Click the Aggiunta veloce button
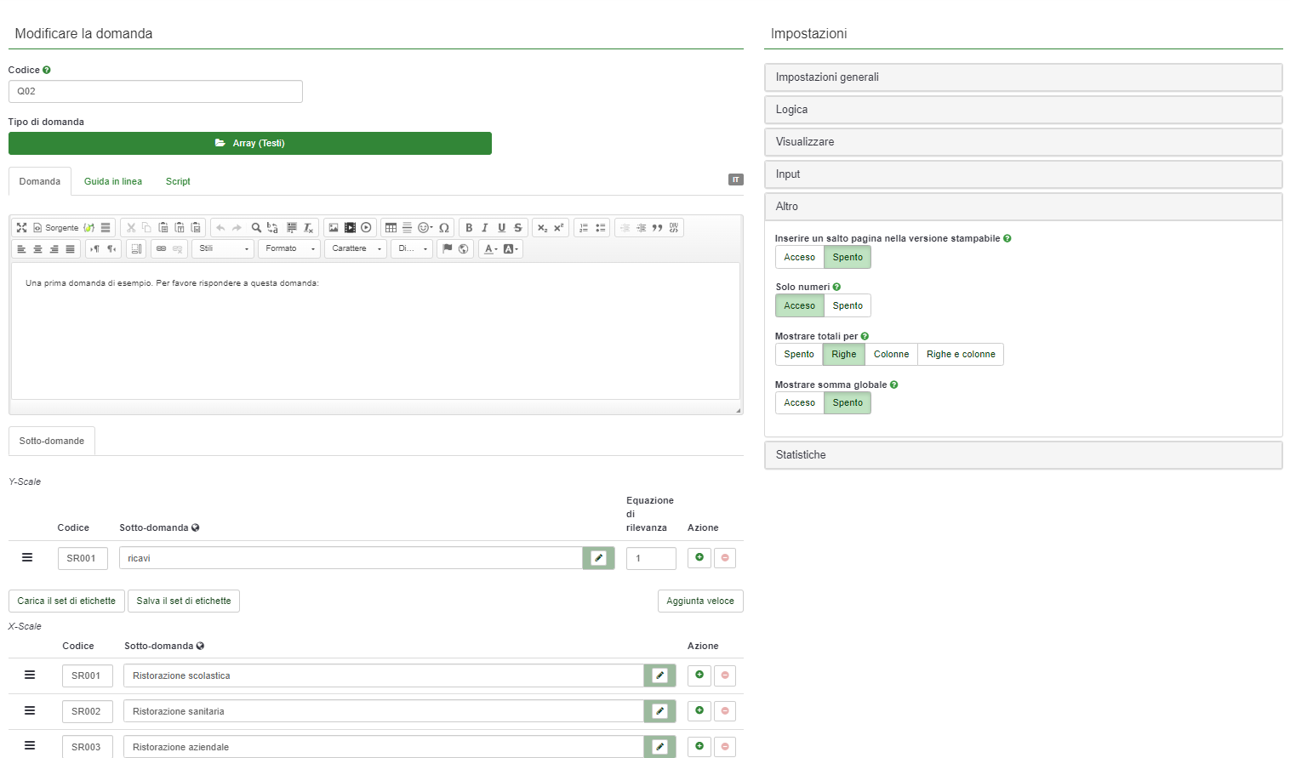 point(699,601)
